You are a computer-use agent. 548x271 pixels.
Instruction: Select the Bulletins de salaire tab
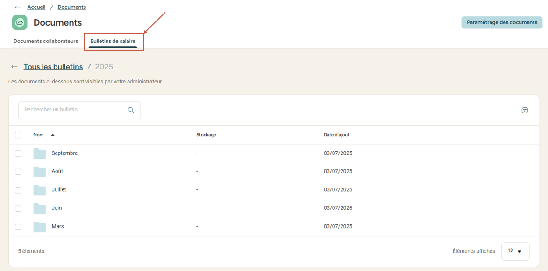[113, 41]
